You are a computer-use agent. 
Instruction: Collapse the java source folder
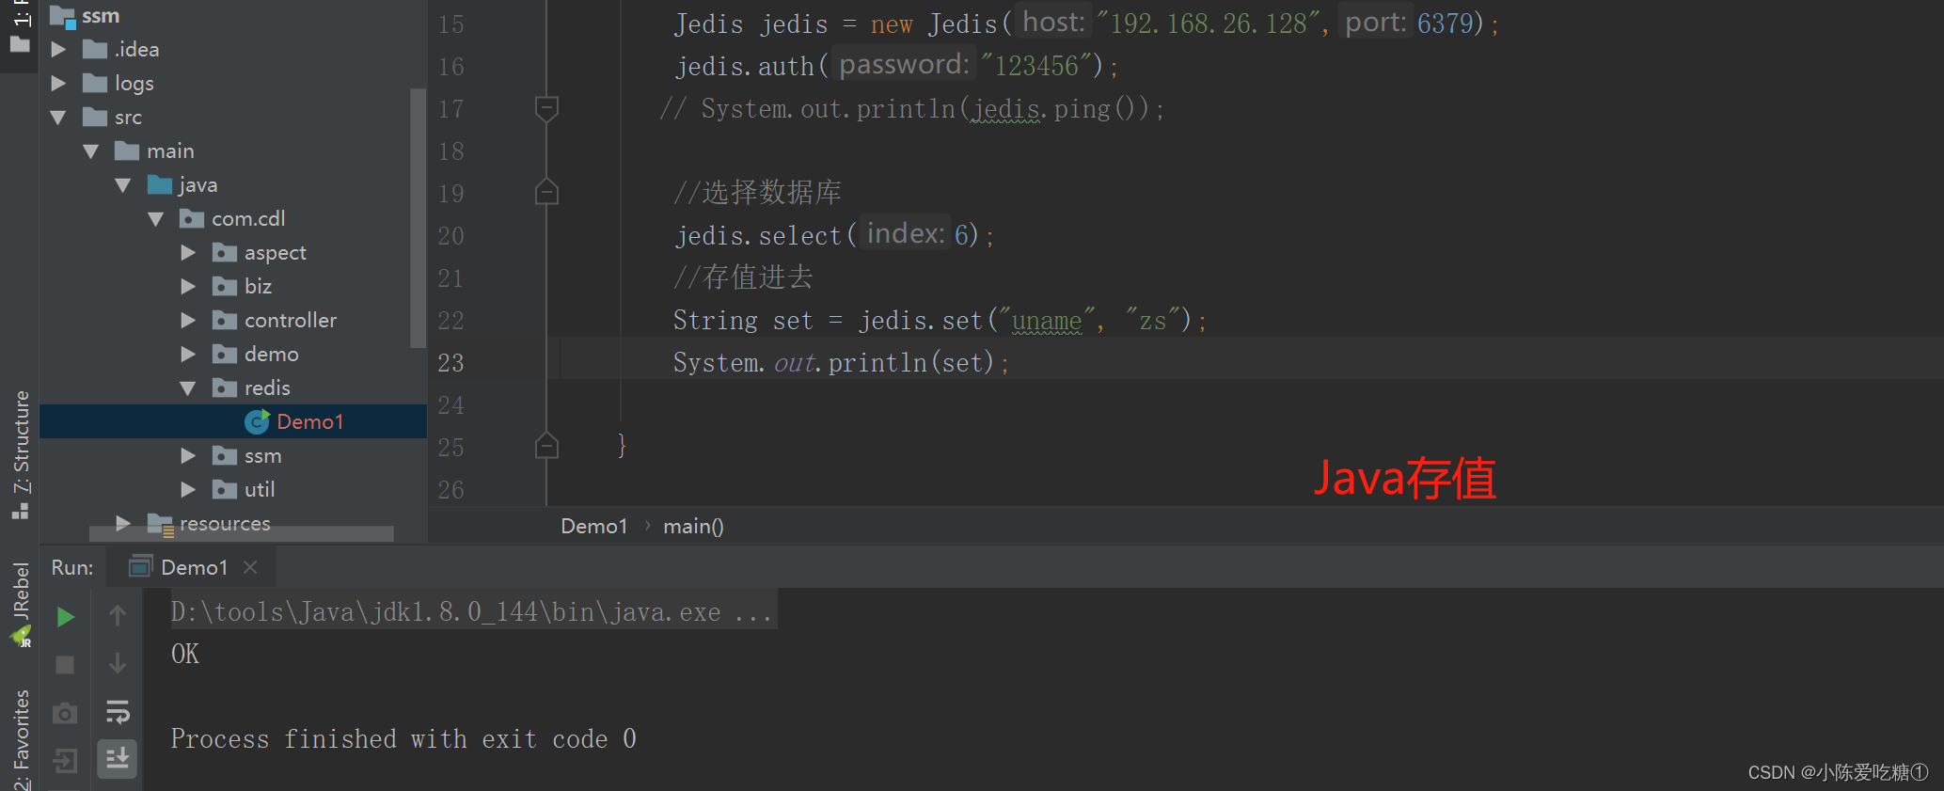coord(123,185)
